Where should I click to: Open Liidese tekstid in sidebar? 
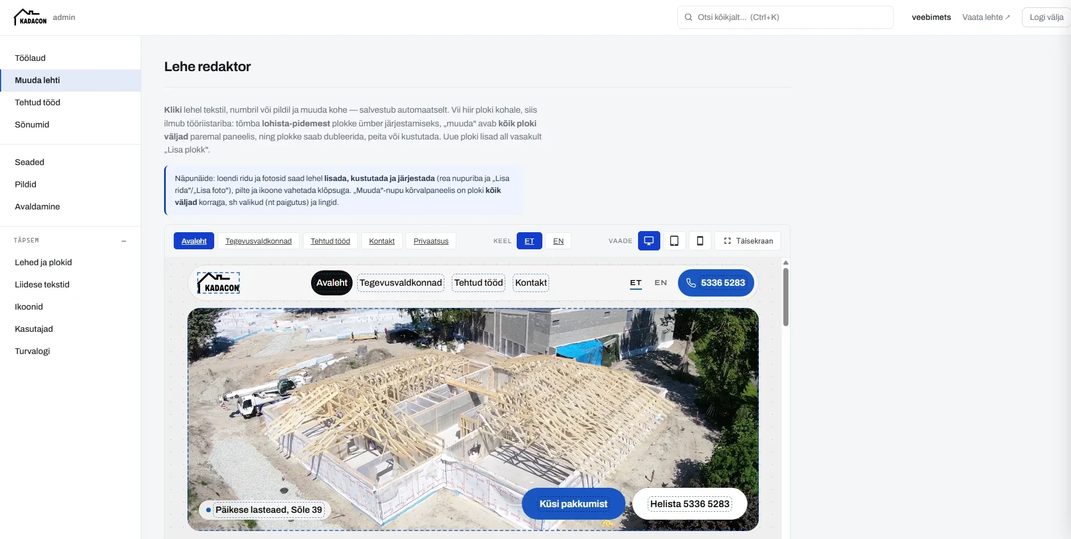71,285
